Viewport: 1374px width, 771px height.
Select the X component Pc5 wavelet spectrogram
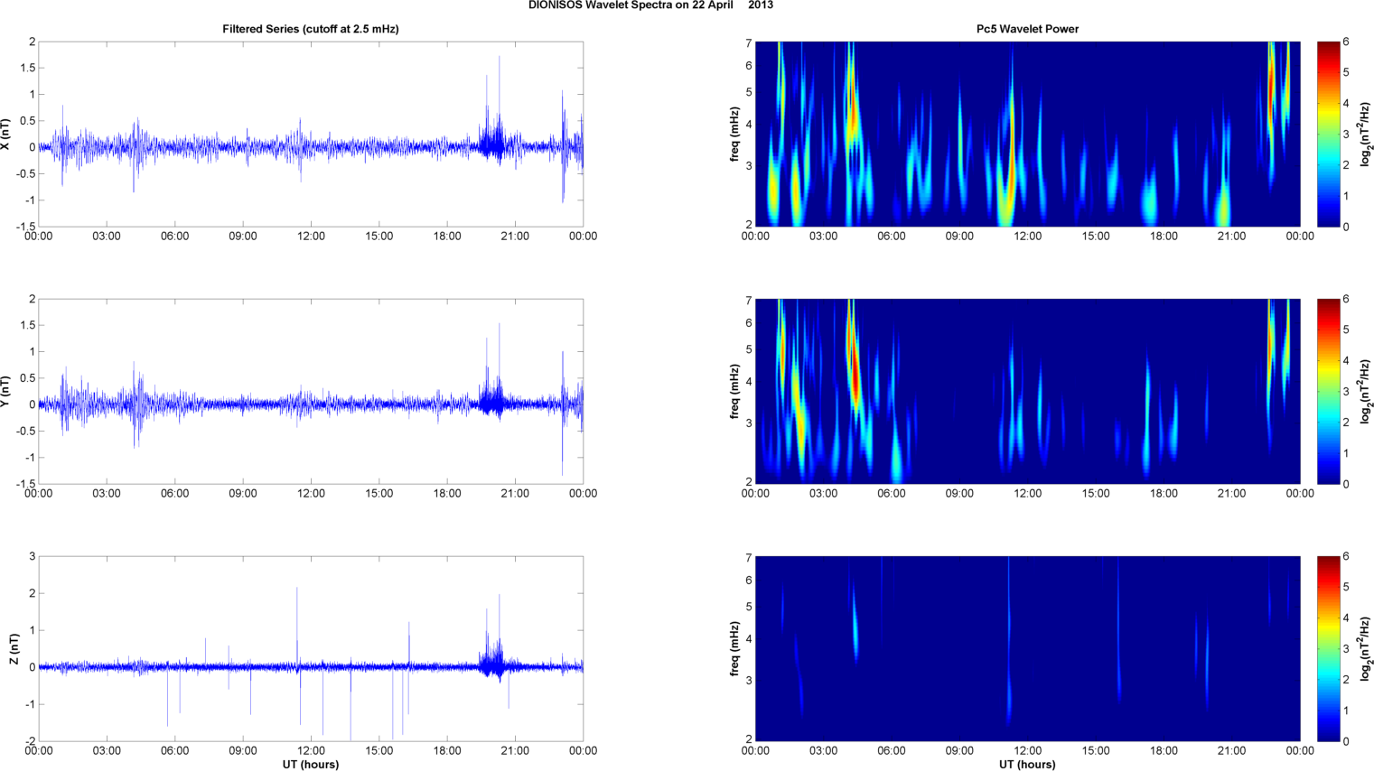(1027, 134)
